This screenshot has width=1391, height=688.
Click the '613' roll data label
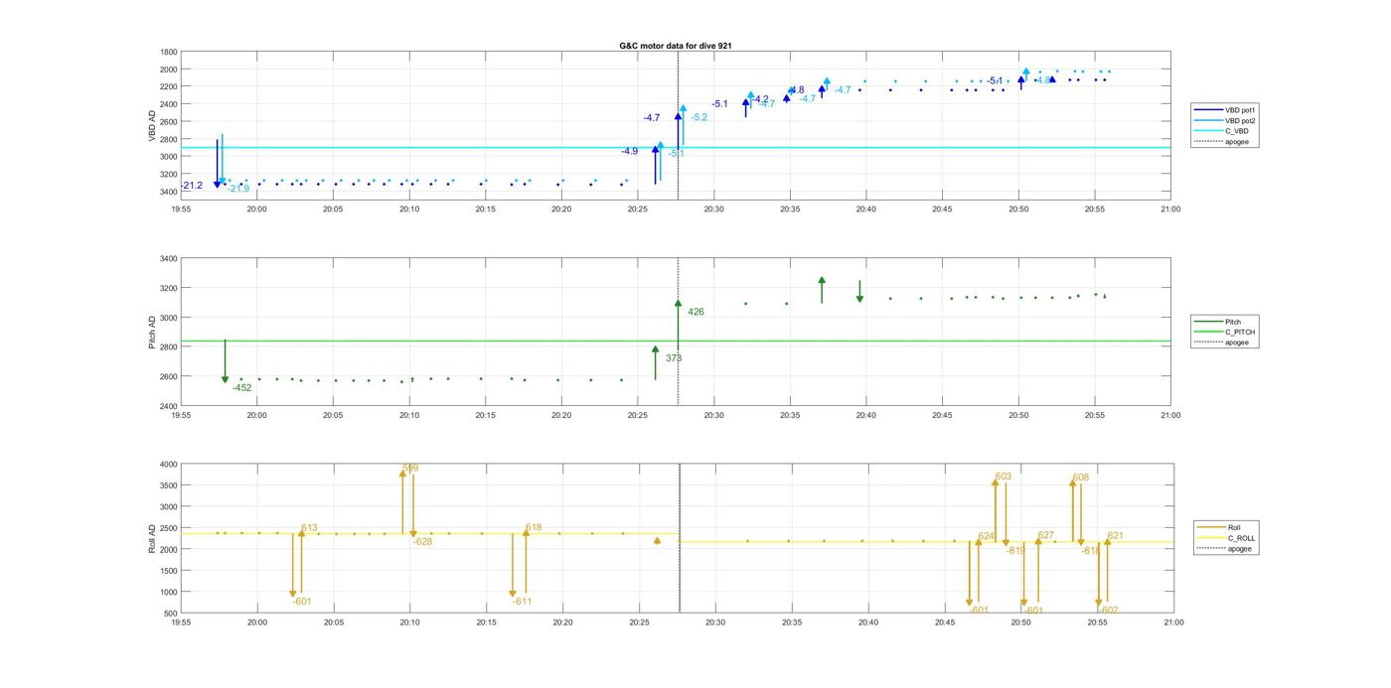309,528
